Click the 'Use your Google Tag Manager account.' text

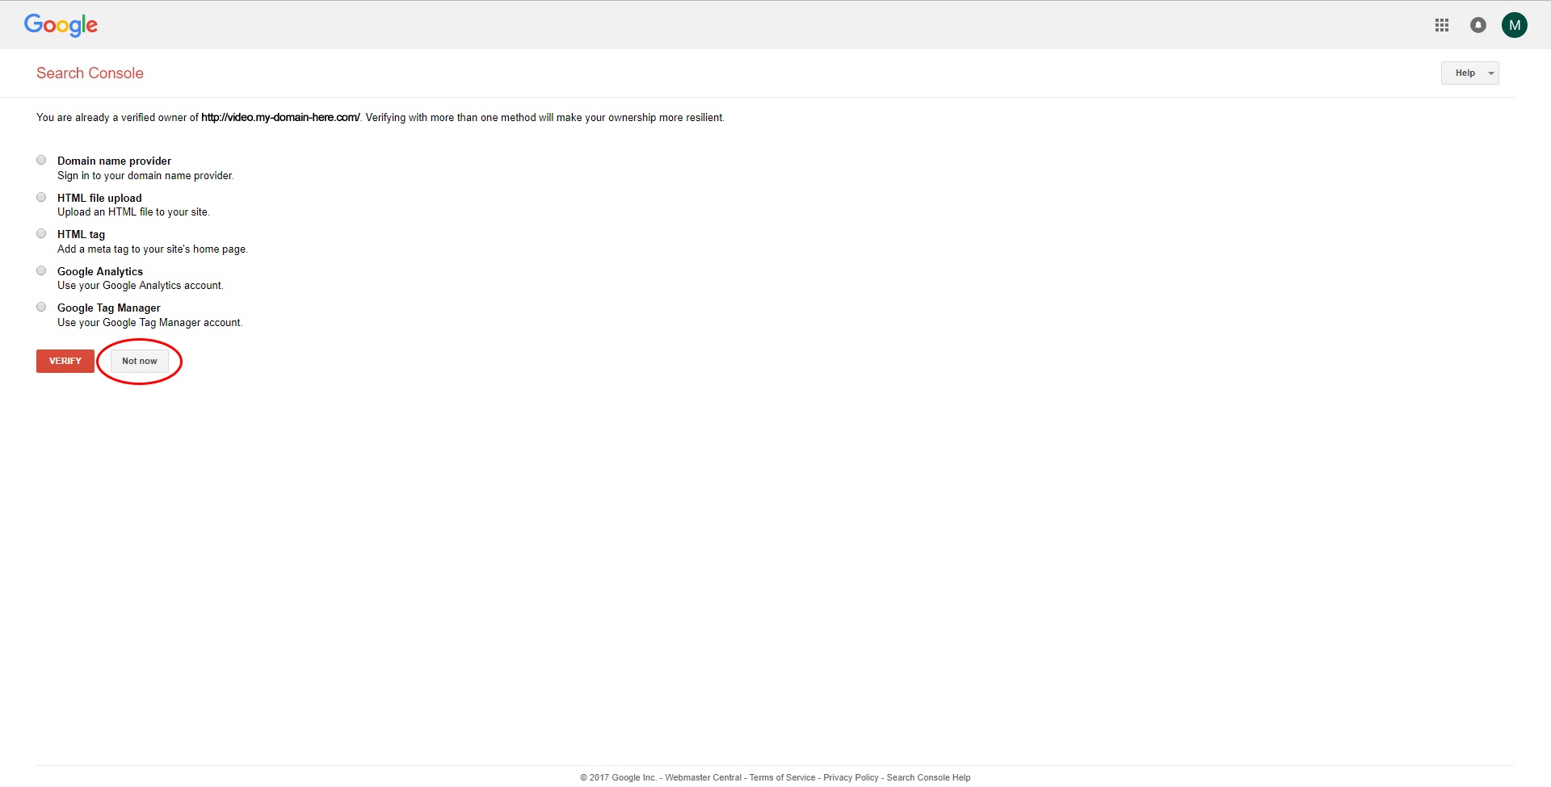(x=149, y=322)
